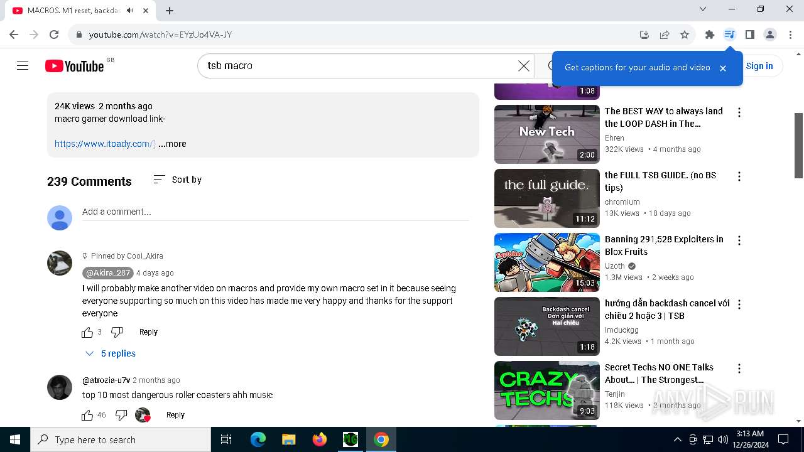This screenshot has height=452, width=804.
Task: Like the @atrozia-u7v comment
Action: coord(87,415)
